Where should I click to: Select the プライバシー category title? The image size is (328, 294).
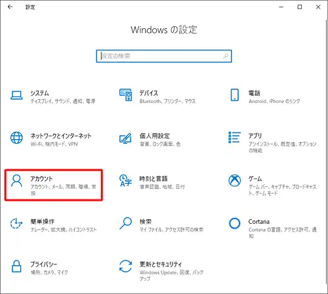[x=44, y=264]
